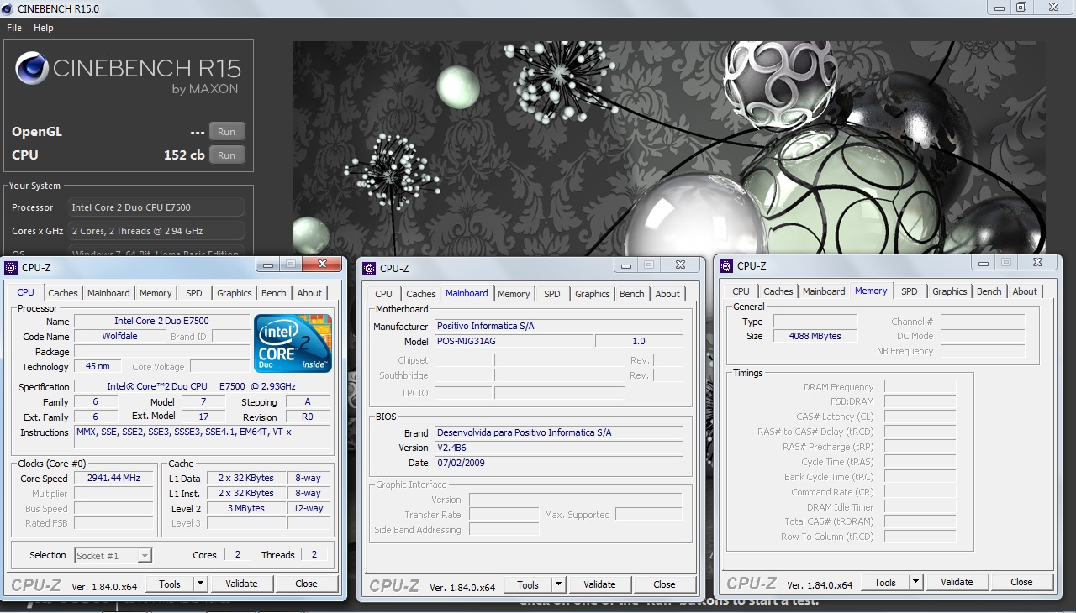1076x613 pixels.
Task: Click the Instructions field listing MMX, SSE
Action: click(203, 438)
